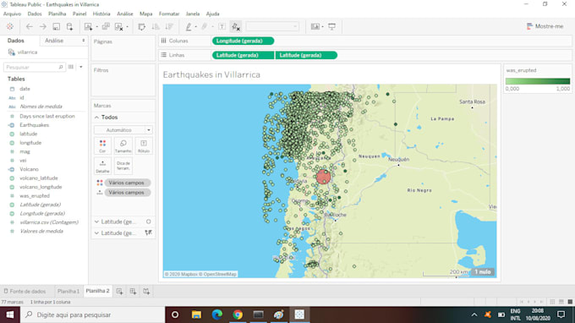This screenshot has width=575, height=323.
Task: Open the Mapa menu
Action: click(146, 14)
